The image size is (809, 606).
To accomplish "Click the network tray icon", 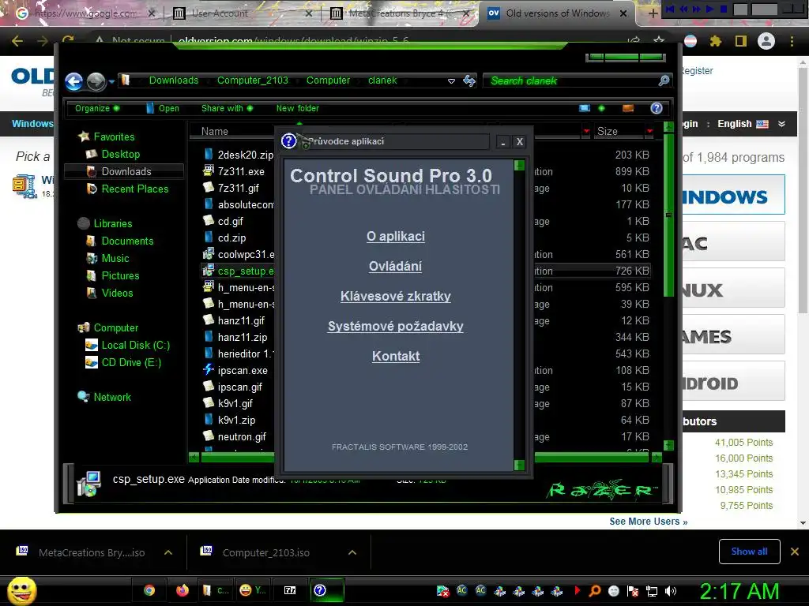I will pos(652,591).
